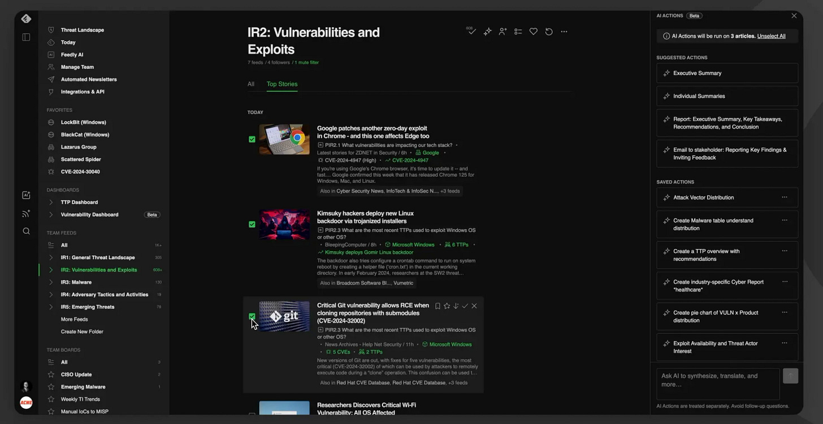Select the Top Stories tab
Viewport: 823px width, 424px height.
282,84
